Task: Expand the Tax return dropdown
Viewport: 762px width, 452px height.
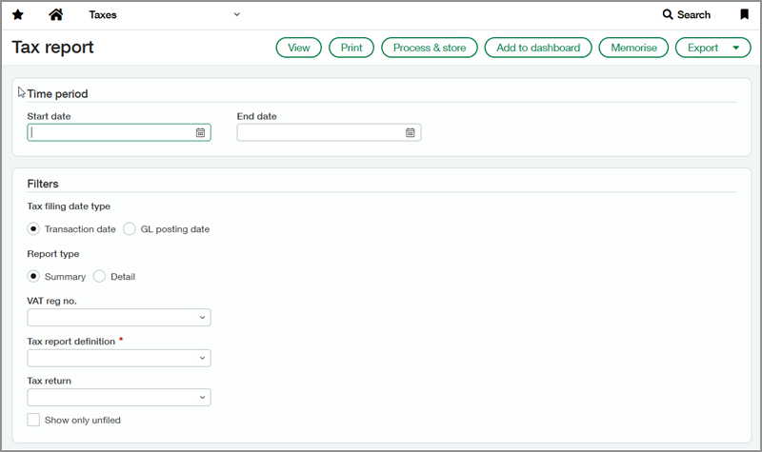Action: [x=203, y=398]
